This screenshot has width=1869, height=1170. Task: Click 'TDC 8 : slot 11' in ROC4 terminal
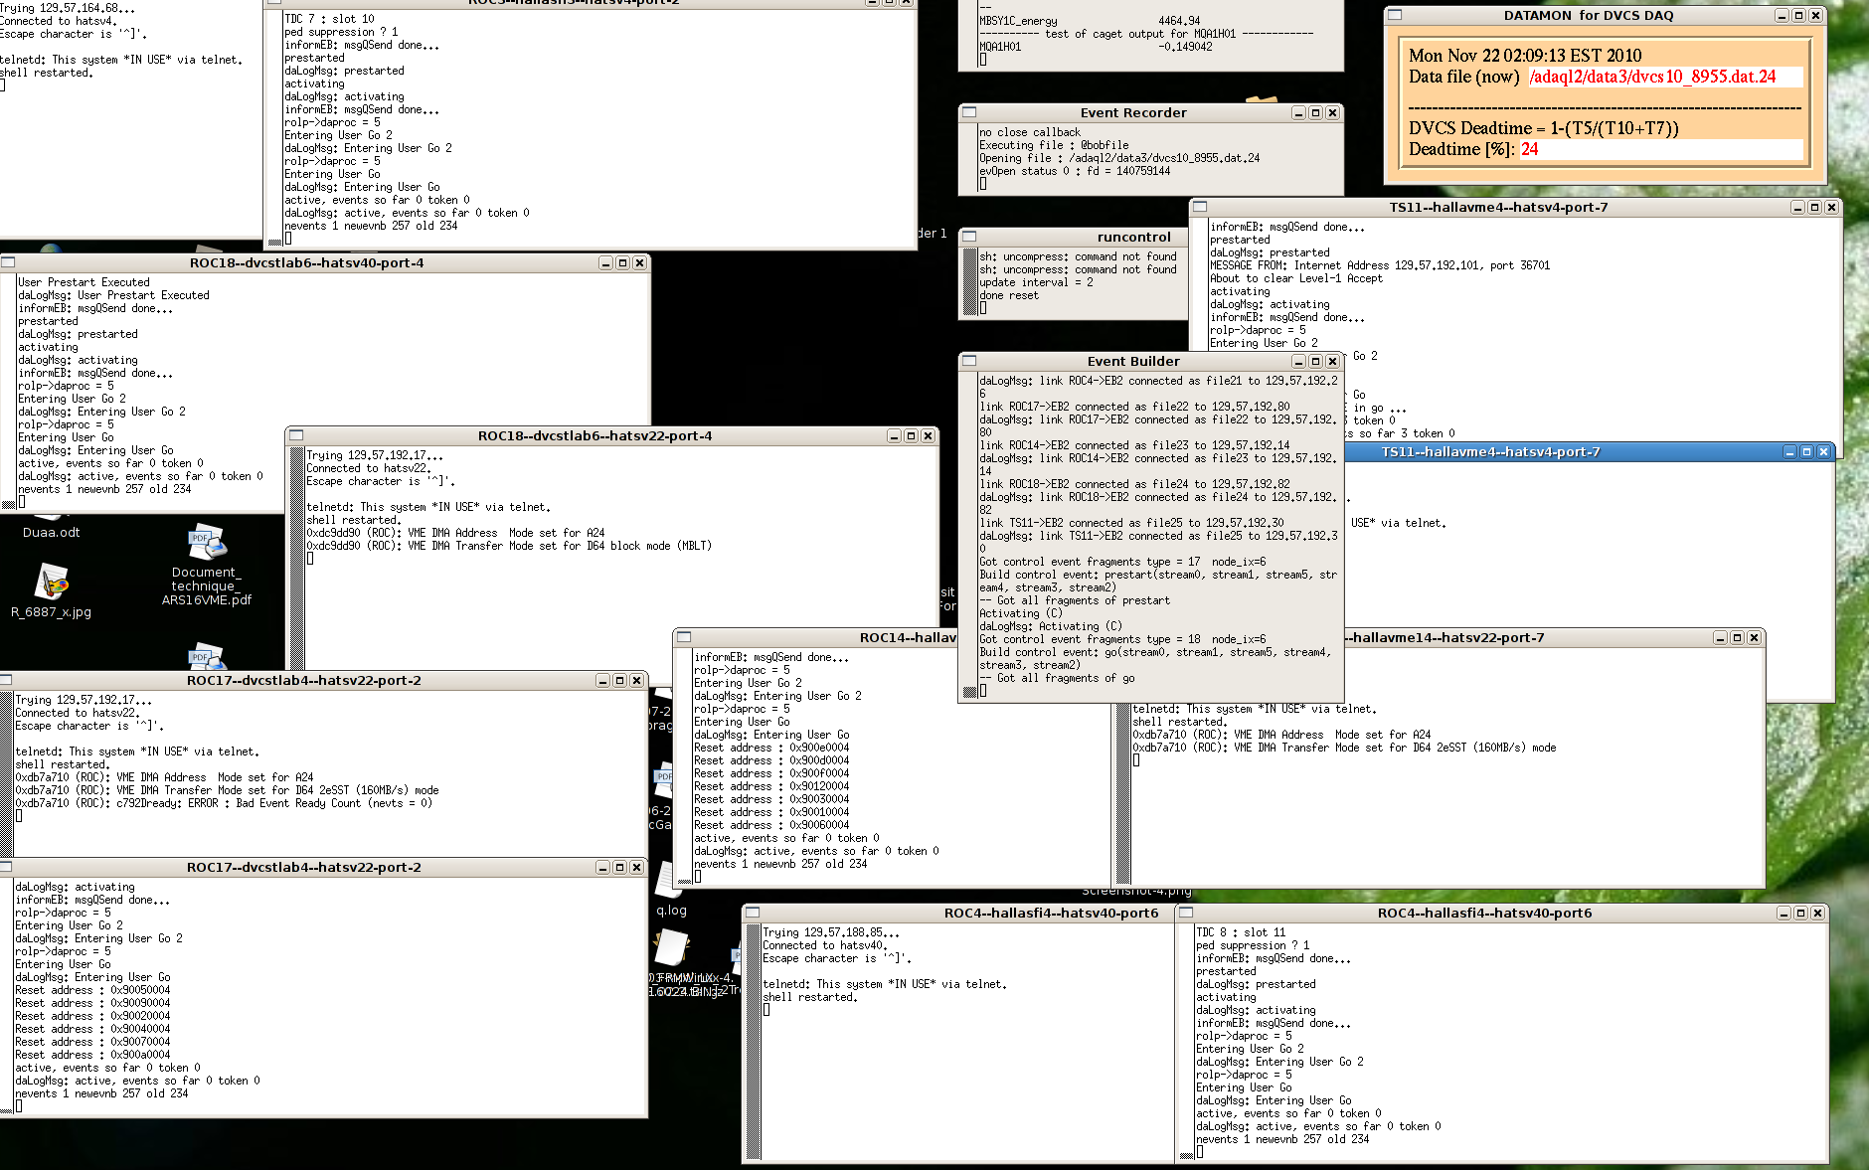coord(1241,932)
